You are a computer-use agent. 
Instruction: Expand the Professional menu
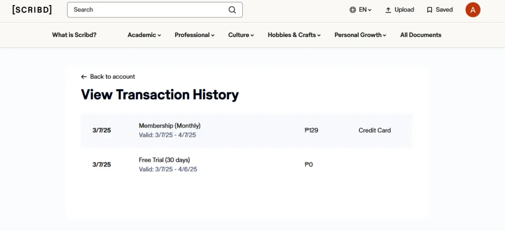(x=195, y=35)
